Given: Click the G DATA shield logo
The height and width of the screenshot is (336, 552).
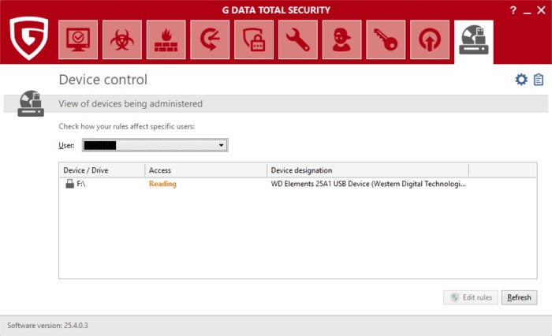Looking at the screenshot, I should click(29, 38).
